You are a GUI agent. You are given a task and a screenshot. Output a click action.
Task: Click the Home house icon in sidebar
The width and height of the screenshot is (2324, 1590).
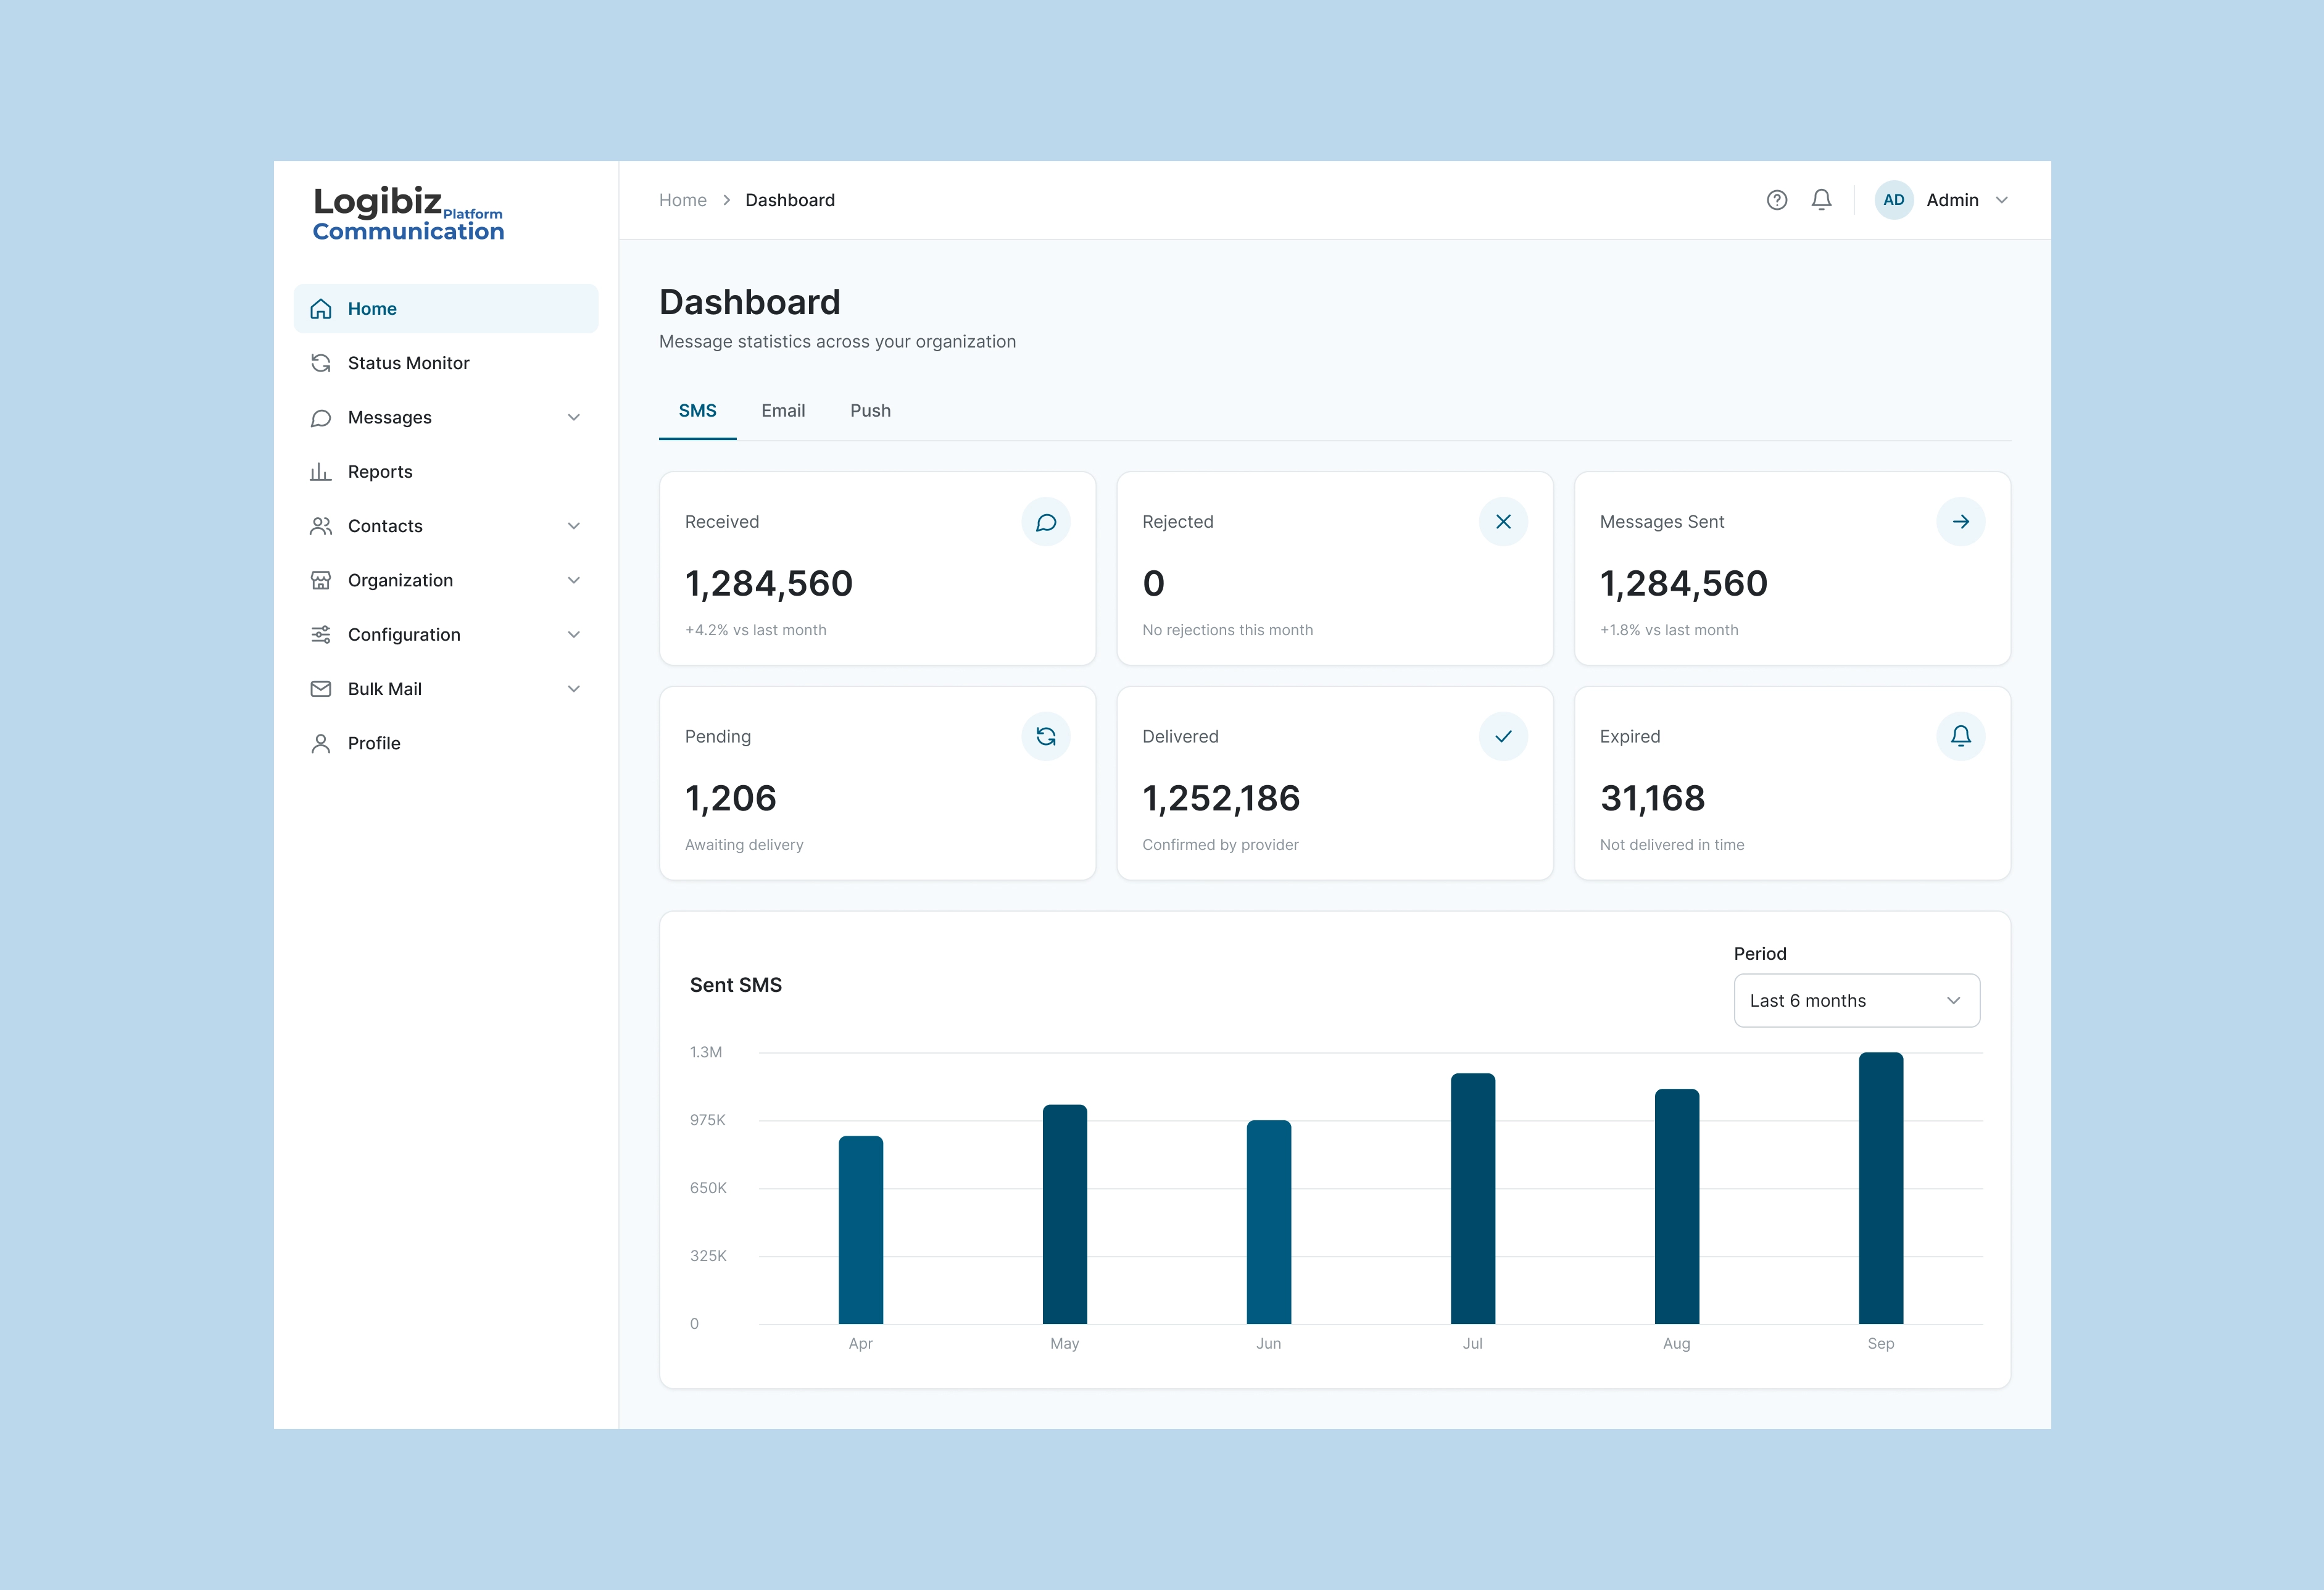pos(321,309)
